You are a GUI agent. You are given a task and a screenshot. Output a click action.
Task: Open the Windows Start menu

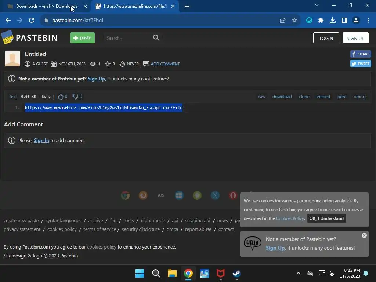(140, 273)
